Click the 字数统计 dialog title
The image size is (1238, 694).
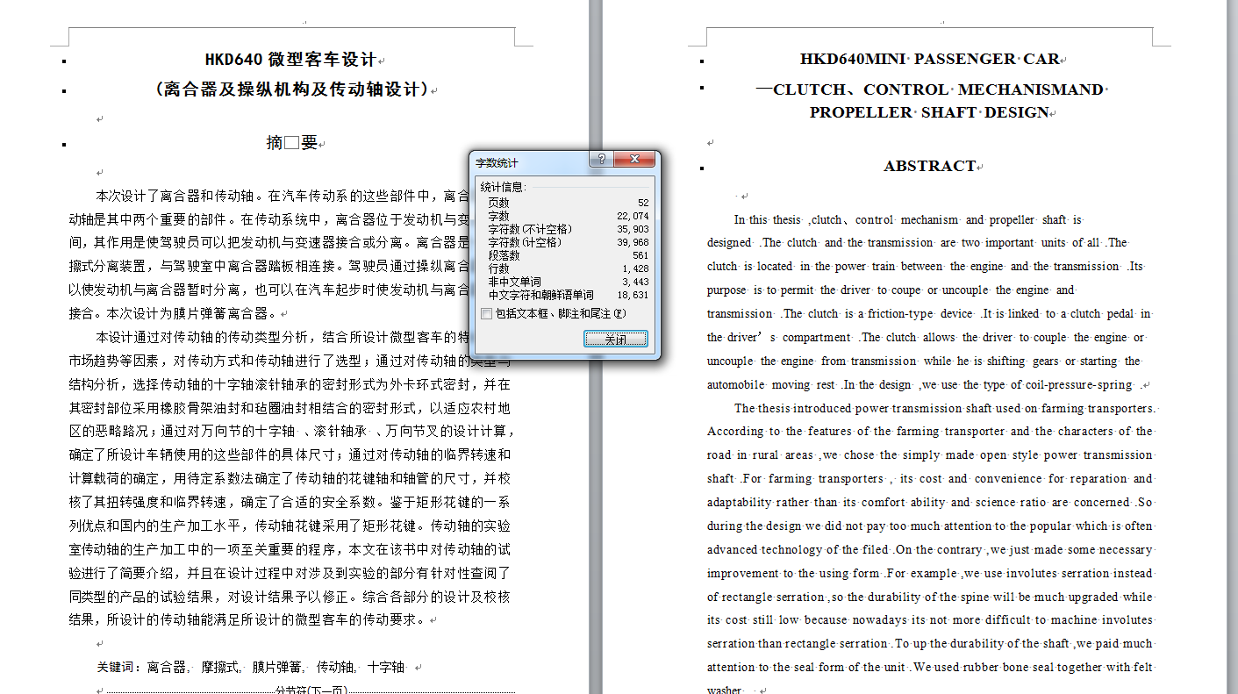pos(497,163)
